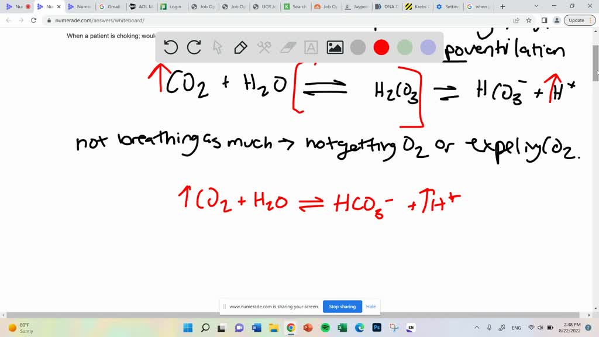This screenshot has height=337, width=599.
Task: Click the Stop sharing button
Action: coord(342,306)
